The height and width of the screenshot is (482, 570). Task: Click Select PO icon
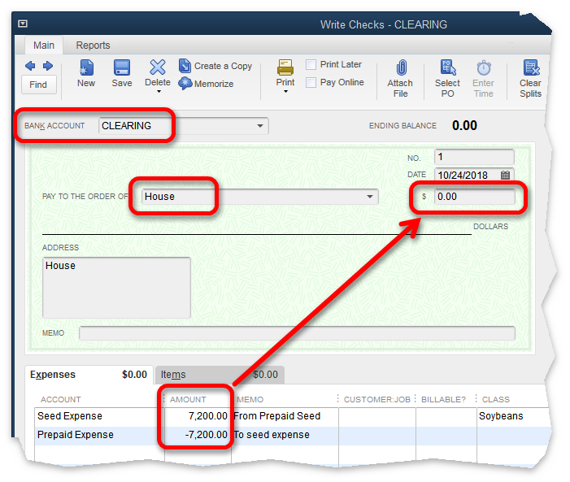[x=448, y=67]
